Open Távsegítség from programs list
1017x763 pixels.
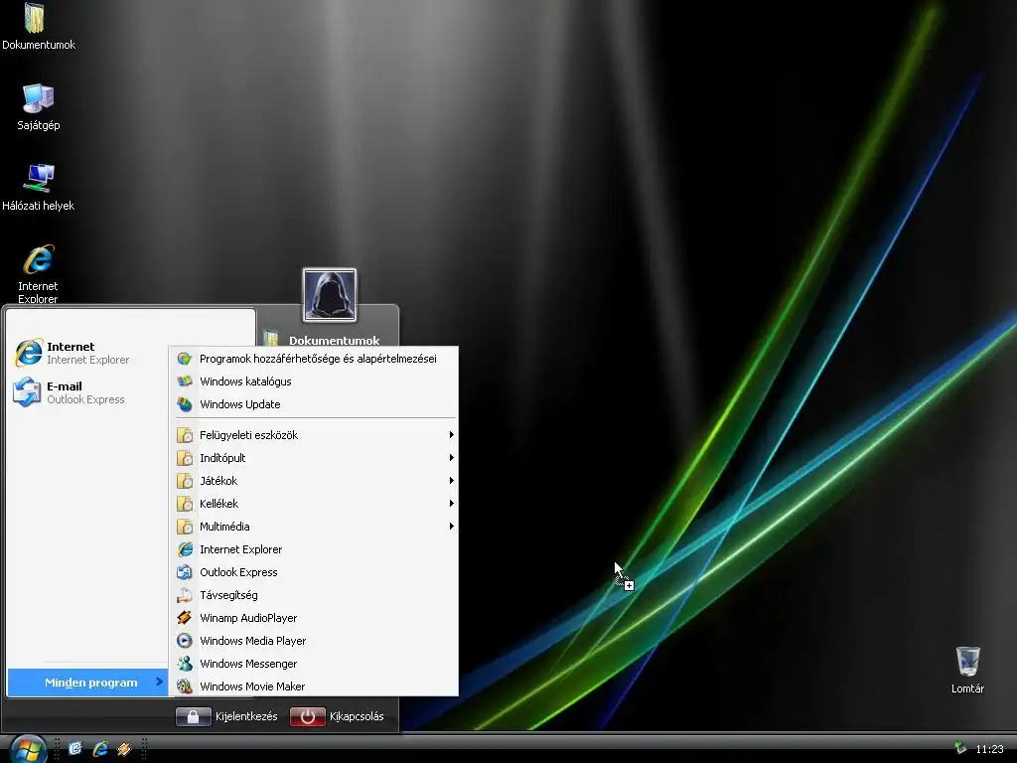314,595
